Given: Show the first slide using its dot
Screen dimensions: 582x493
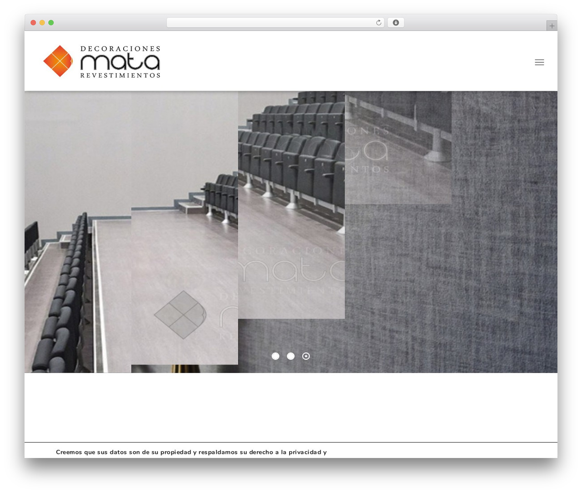Looking at the screenshot, I should click(x=276, y=356).
